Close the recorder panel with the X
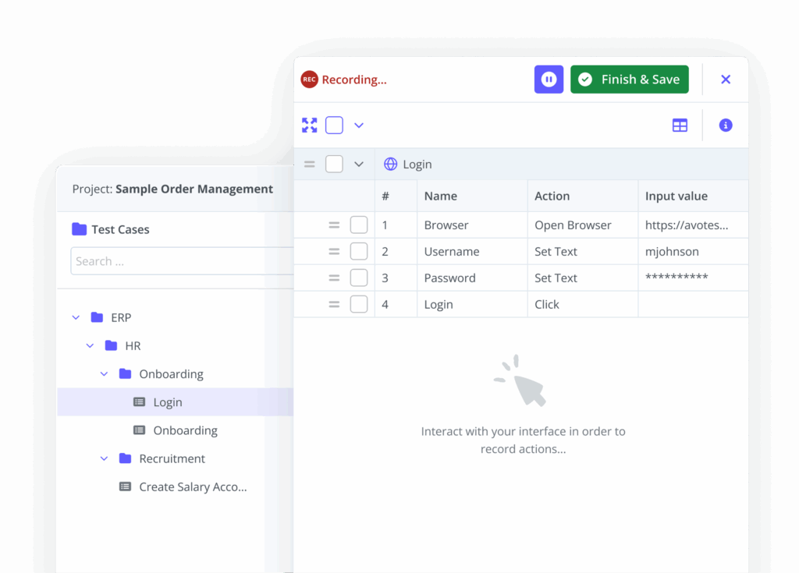 coord(726,80)
